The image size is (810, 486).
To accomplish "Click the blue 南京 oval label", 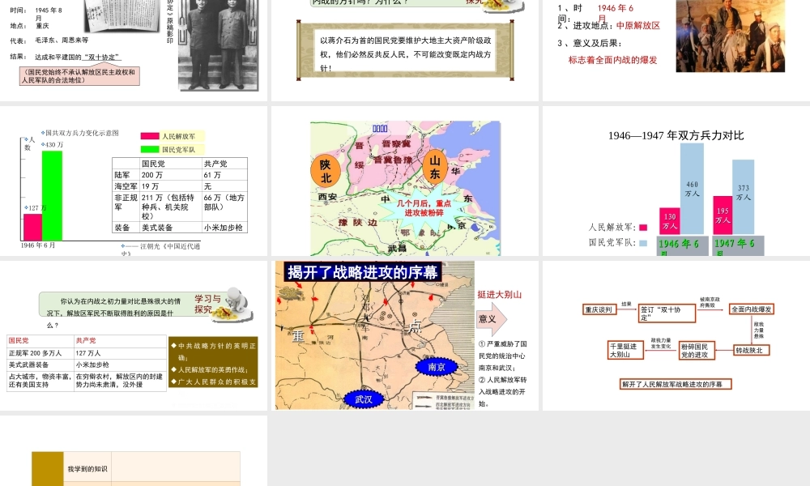I will point(437,367).
